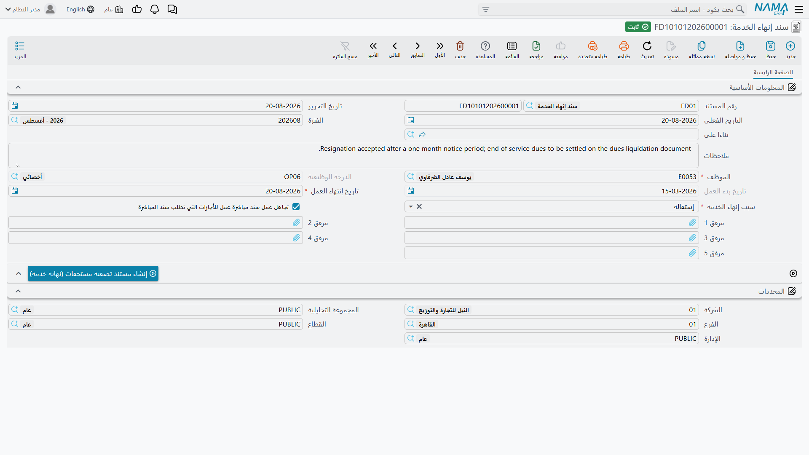Open the service end reason dropdown
The height and width of the screenshot is (455, 809).
point(411,207)
